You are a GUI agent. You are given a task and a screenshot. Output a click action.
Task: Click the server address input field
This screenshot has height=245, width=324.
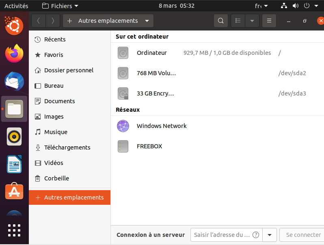(x=222, y=235)
